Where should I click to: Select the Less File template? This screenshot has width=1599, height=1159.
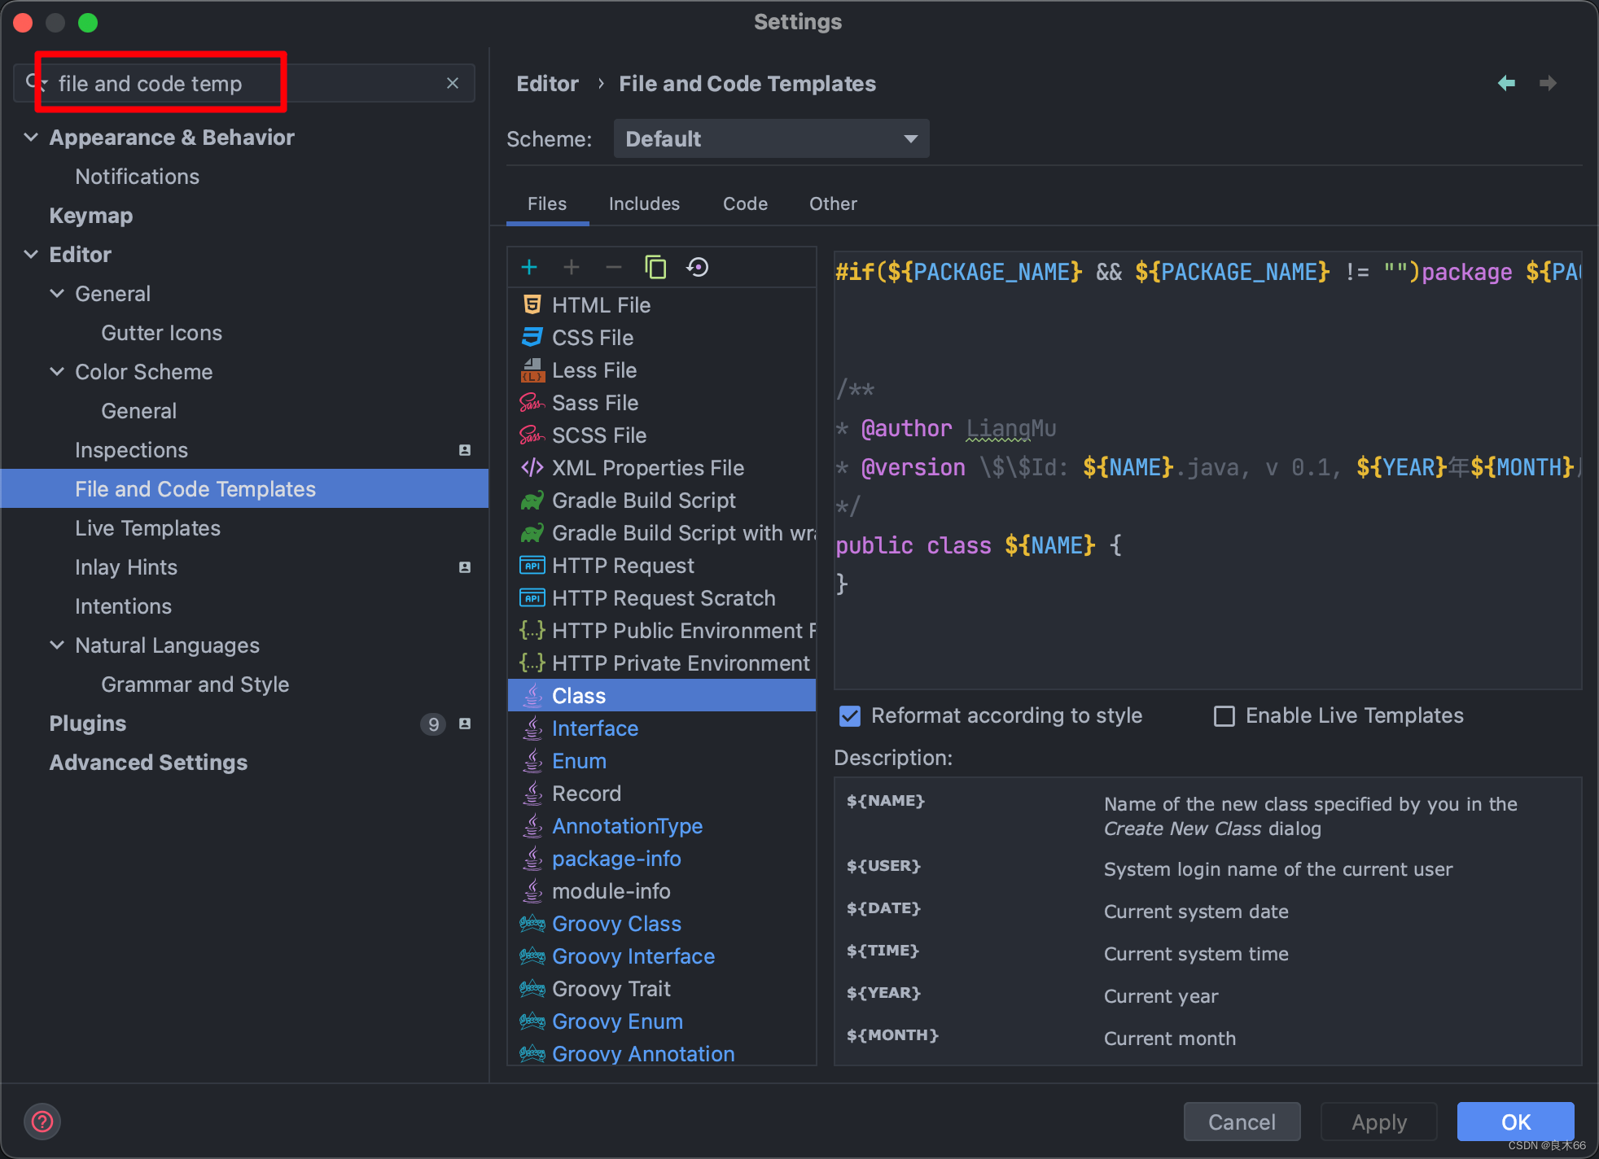tap(661, 370)
